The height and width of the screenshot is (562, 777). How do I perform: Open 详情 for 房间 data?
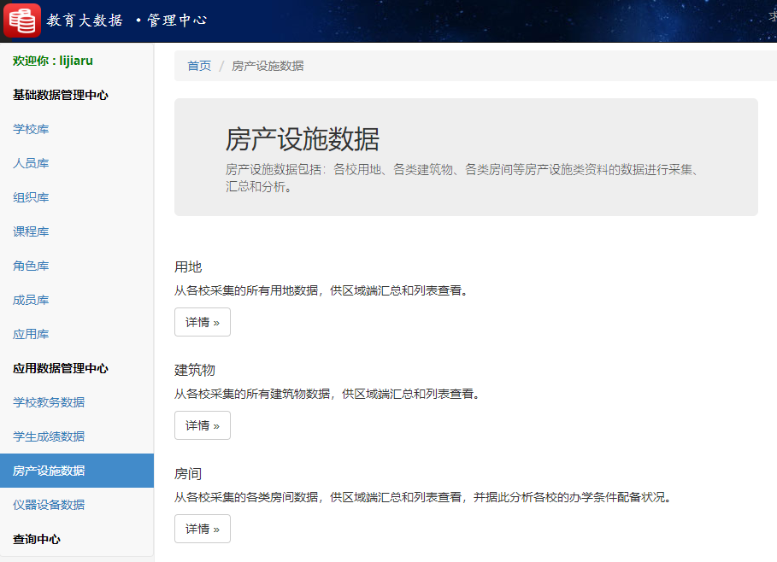[202, 529]
